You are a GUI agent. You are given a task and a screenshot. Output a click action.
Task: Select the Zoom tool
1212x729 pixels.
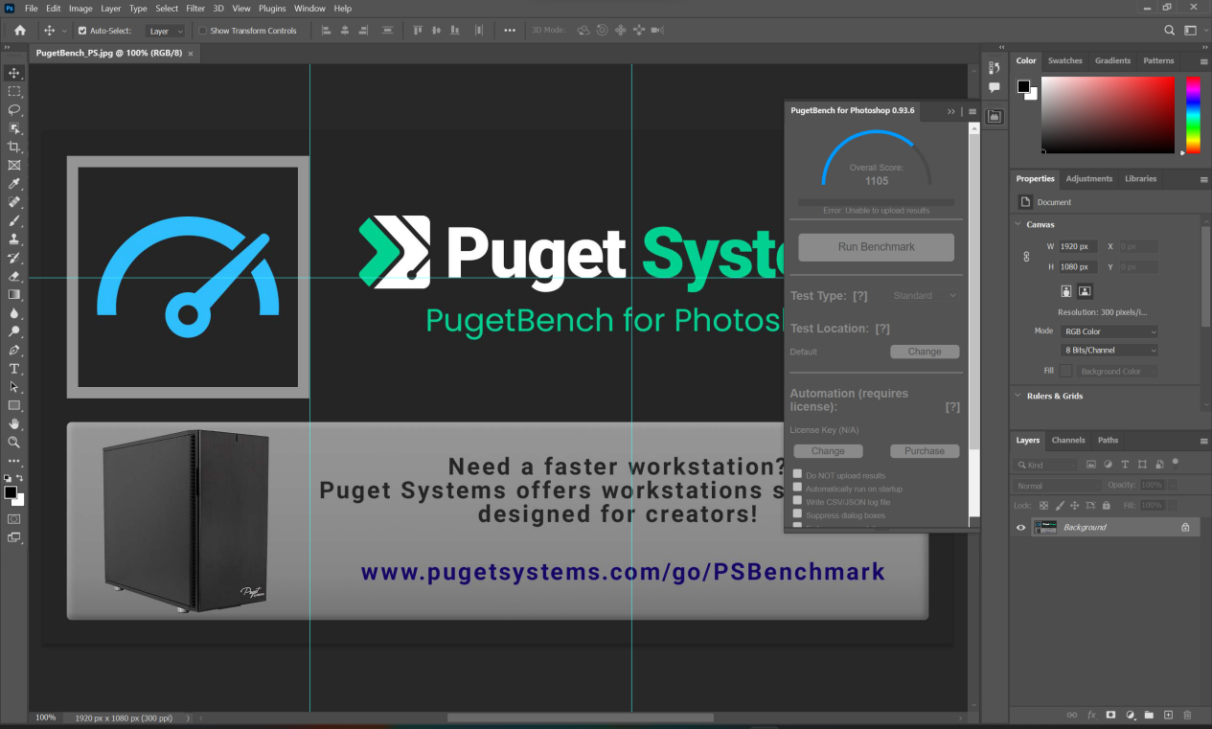[x=14, y=443]
